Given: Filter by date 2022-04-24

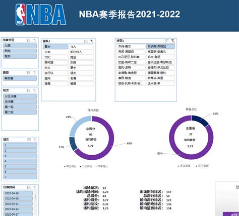Looking at the screenshot, I should pyautogui.click(x=18, y=209).
